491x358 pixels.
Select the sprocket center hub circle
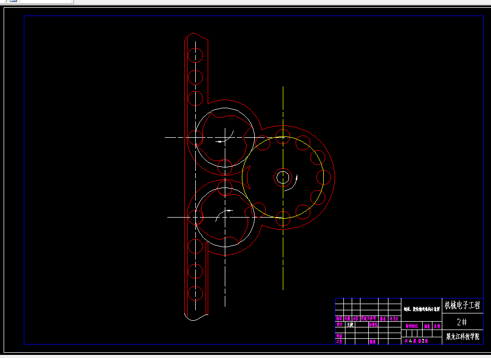click(x=283, y=177)
